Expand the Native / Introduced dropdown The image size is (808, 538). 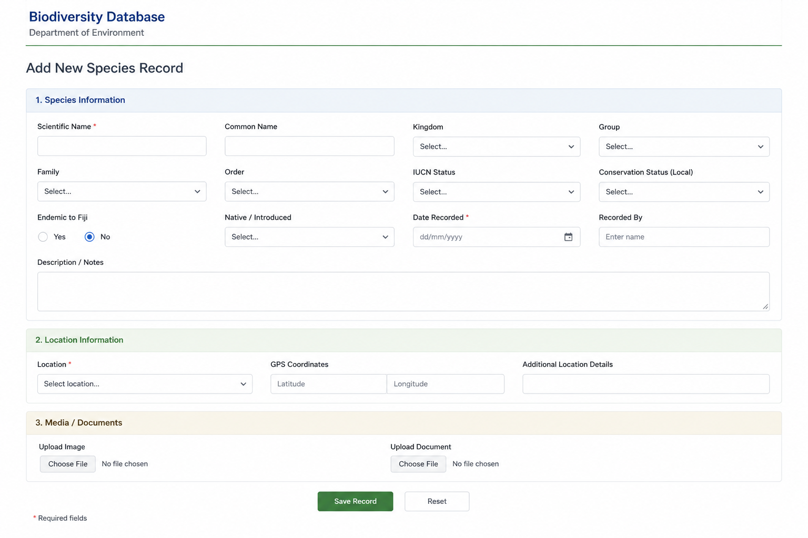[x=309, y=237]
